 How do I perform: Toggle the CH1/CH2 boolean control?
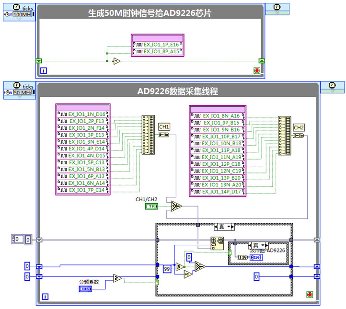click(151, 206)
